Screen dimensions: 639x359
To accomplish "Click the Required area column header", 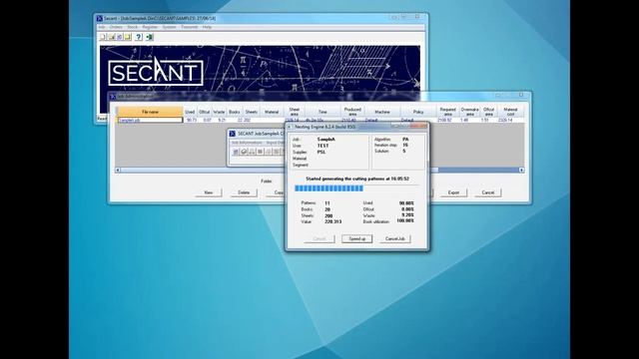I will [447, 112].
